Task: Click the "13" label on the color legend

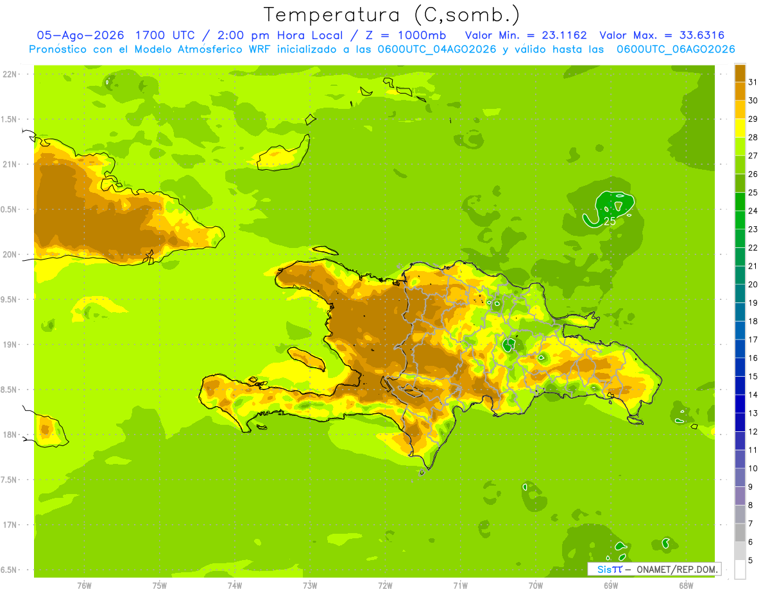Action: [753, 413]
